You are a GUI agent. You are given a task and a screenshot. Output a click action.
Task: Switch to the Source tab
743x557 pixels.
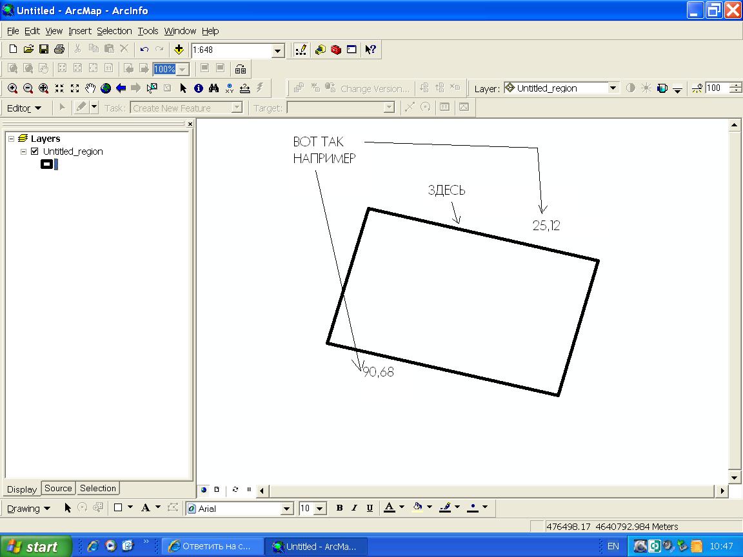coord(58,488)
